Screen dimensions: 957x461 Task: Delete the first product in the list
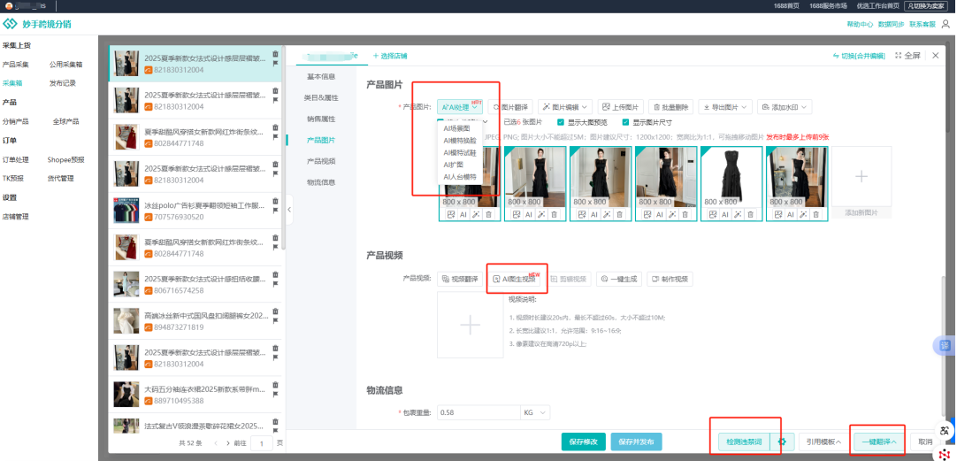275,54
